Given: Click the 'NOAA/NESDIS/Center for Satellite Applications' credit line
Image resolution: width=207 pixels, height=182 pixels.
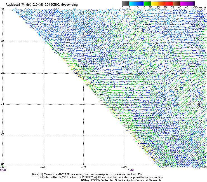Looking at the screenshot, I should pyautogui.click(x=121, y=180).
